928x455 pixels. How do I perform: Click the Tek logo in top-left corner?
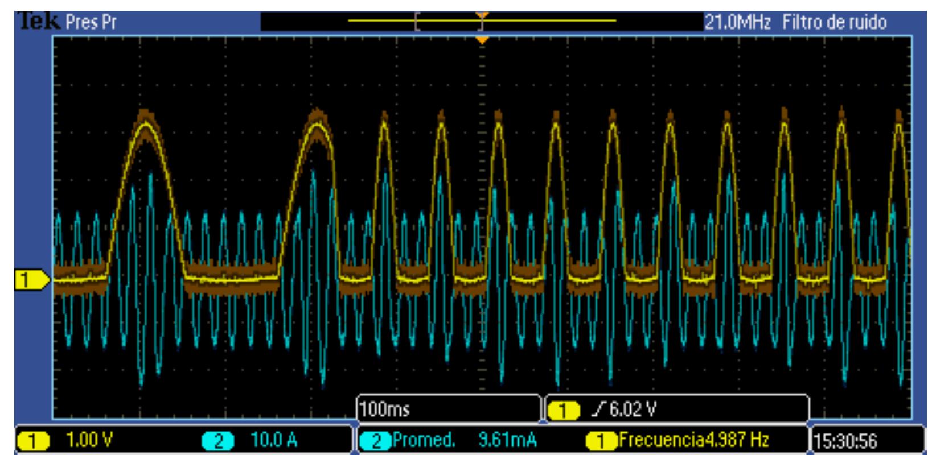[x=39, y=21]
